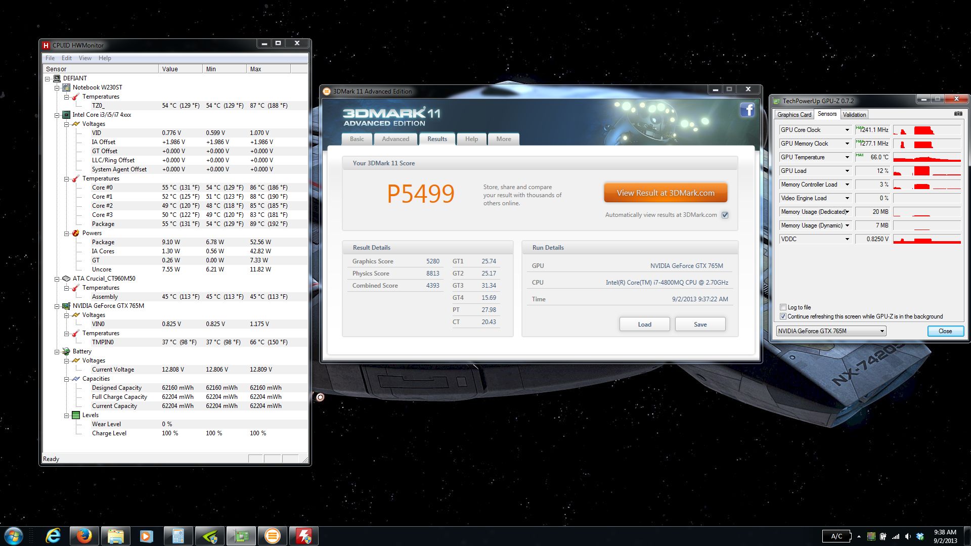Screen dimensions: 971x546
Task: Open the VDDC sensor dropdown
Action: point(847,239)
